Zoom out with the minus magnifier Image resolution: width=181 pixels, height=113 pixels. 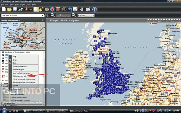click(x=53, y=15)
